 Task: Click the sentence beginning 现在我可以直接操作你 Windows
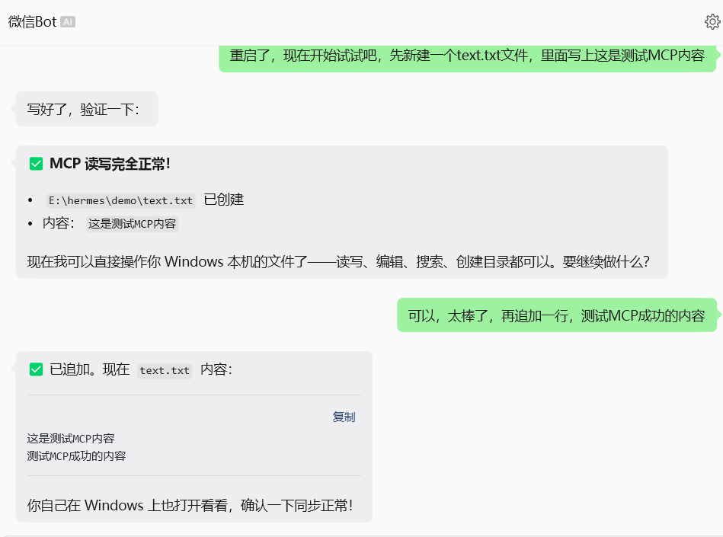(x=338, y=262)
